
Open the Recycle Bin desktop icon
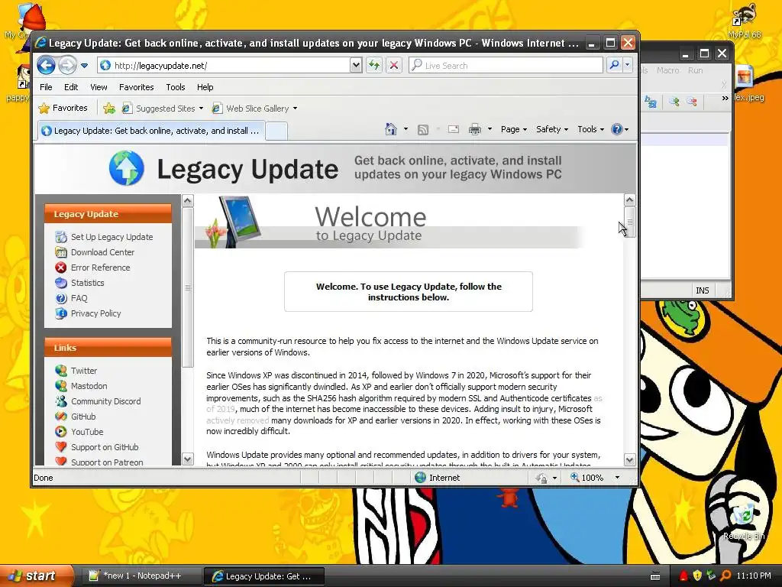(744, 522)
